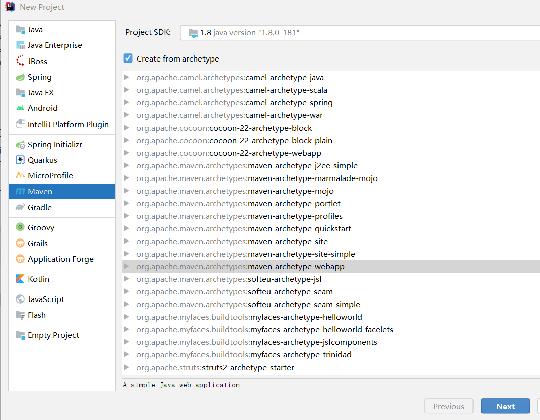
Task: Click the Flash folder icon
Action: click(x=20, y=315)
